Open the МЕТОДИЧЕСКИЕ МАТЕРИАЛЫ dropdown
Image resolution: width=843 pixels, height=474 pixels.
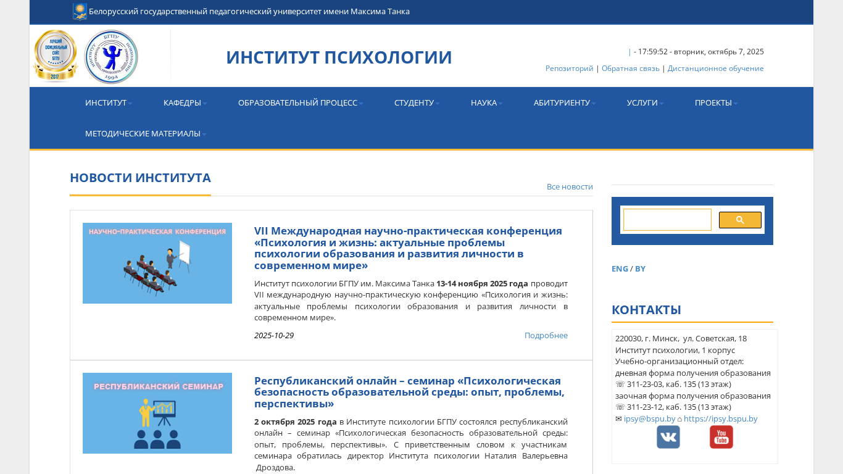pyautogui.click(x=146, y=133)
